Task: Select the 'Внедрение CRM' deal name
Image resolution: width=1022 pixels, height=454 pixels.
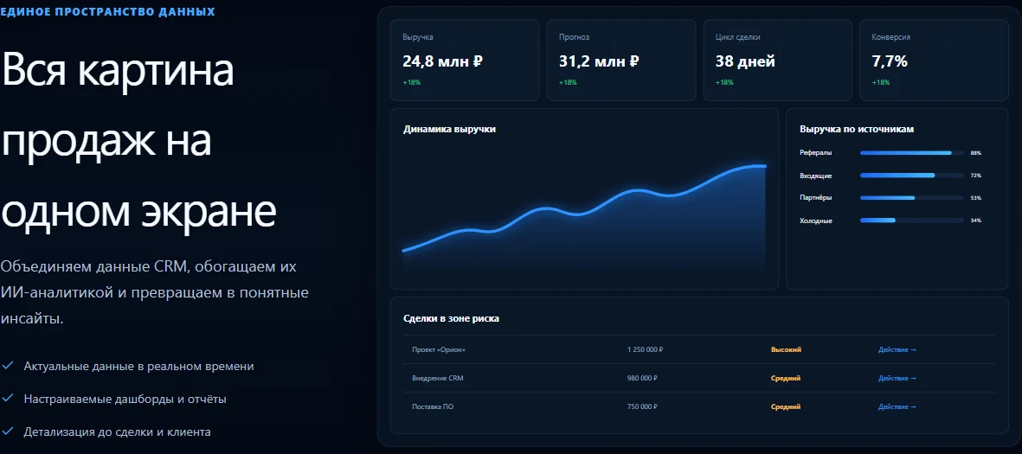Action: pyautogui.click(x=437, y=379)
